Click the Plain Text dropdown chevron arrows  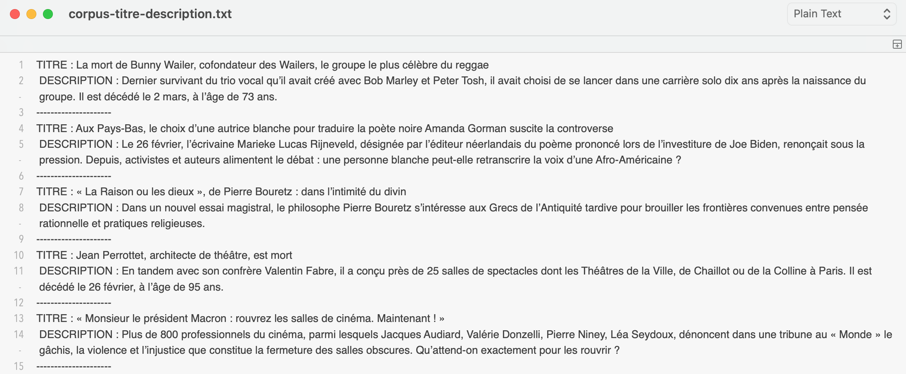pyautogui.click(x=887, y=14)
